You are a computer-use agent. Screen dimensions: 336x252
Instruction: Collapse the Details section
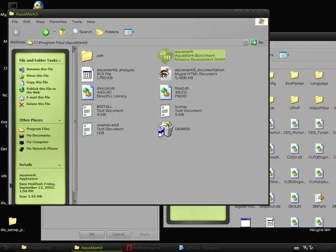click(x=60, y=165)
